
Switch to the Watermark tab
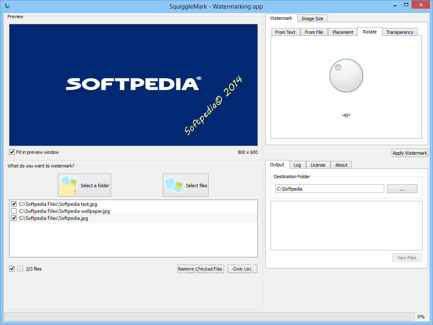(281, 18)
